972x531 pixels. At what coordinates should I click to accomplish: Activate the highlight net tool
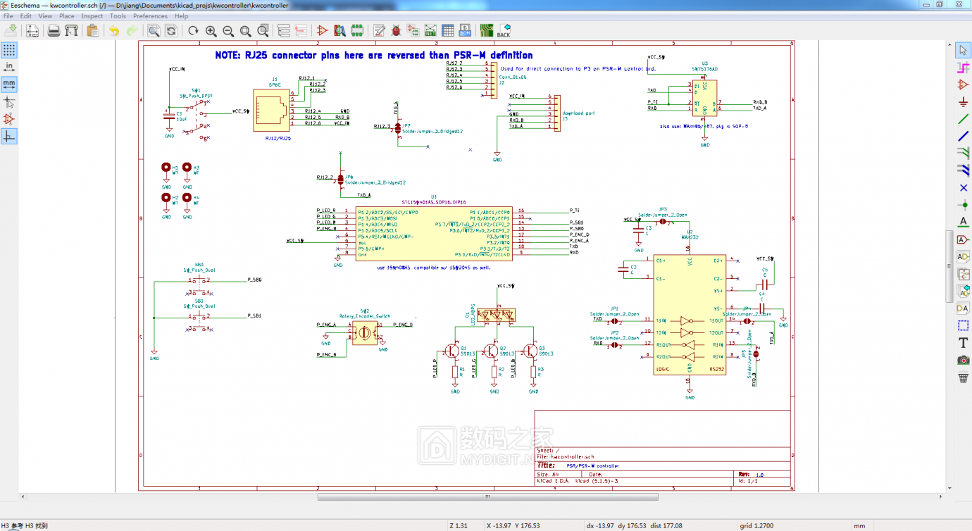[x=963, y=68]
